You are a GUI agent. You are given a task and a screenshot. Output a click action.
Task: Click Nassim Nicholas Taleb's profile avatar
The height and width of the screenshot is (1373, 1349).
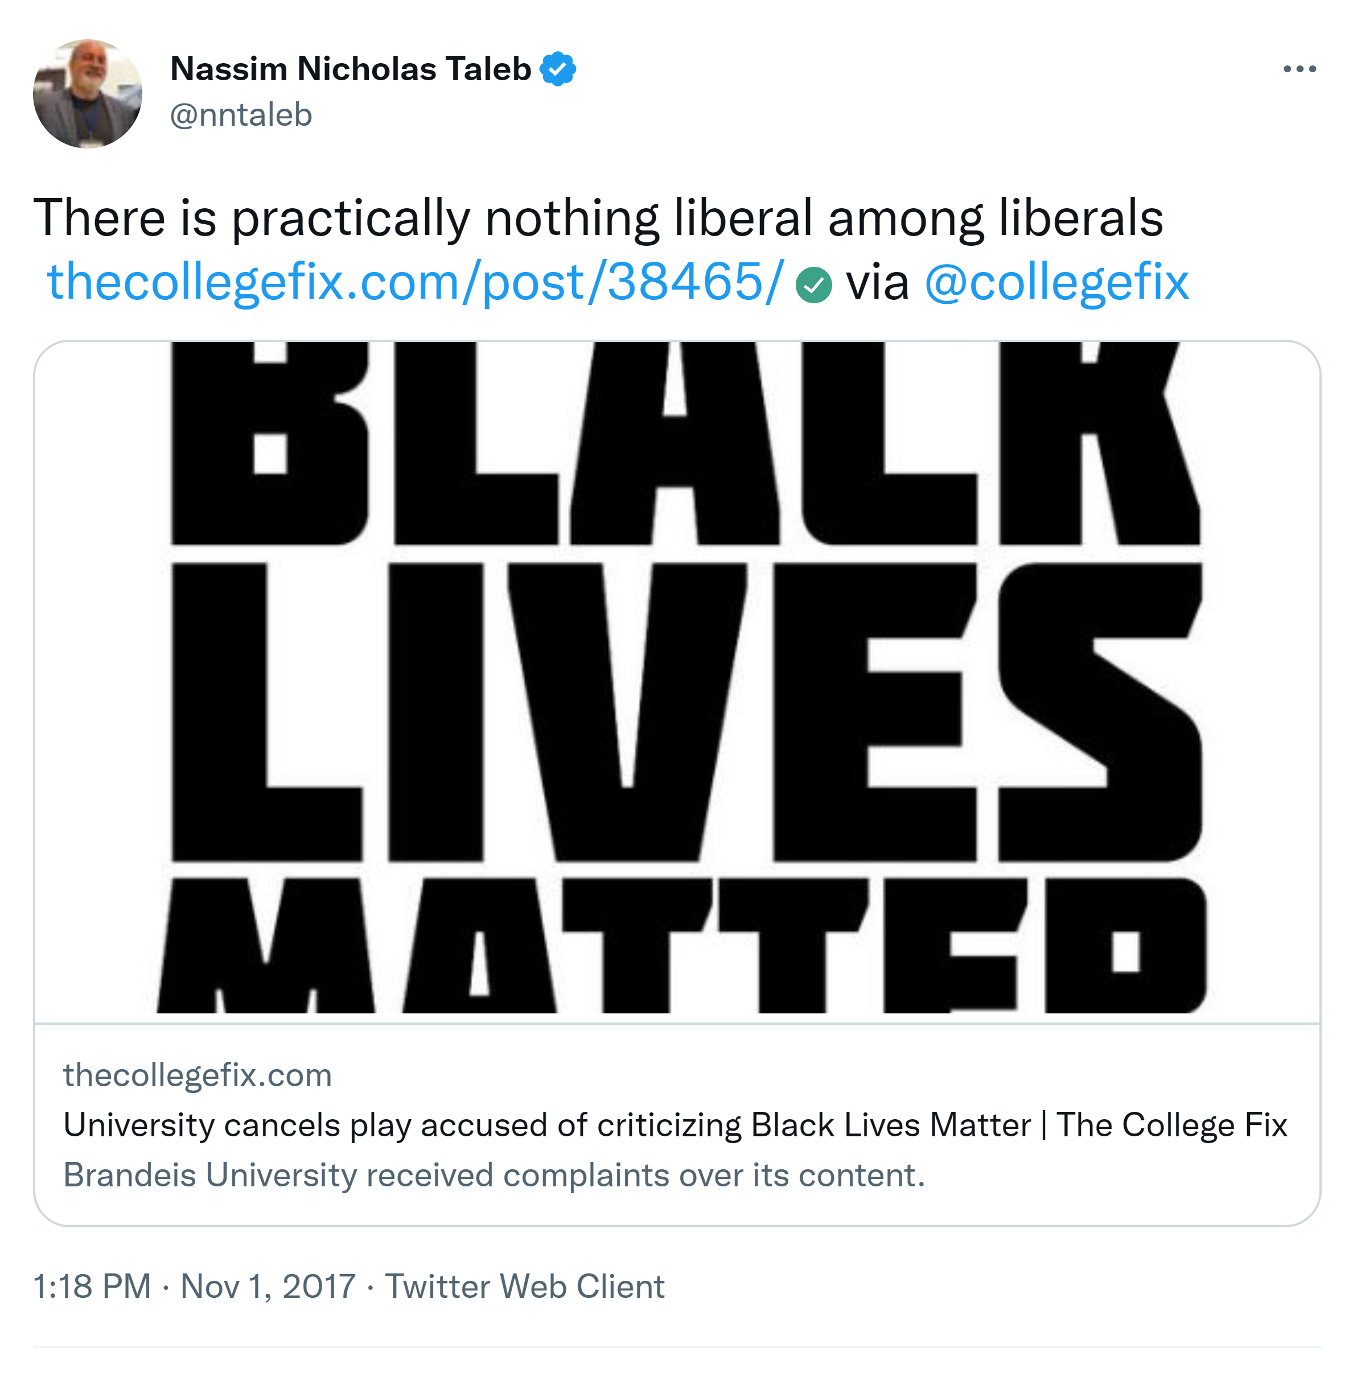tap(87, 93)
